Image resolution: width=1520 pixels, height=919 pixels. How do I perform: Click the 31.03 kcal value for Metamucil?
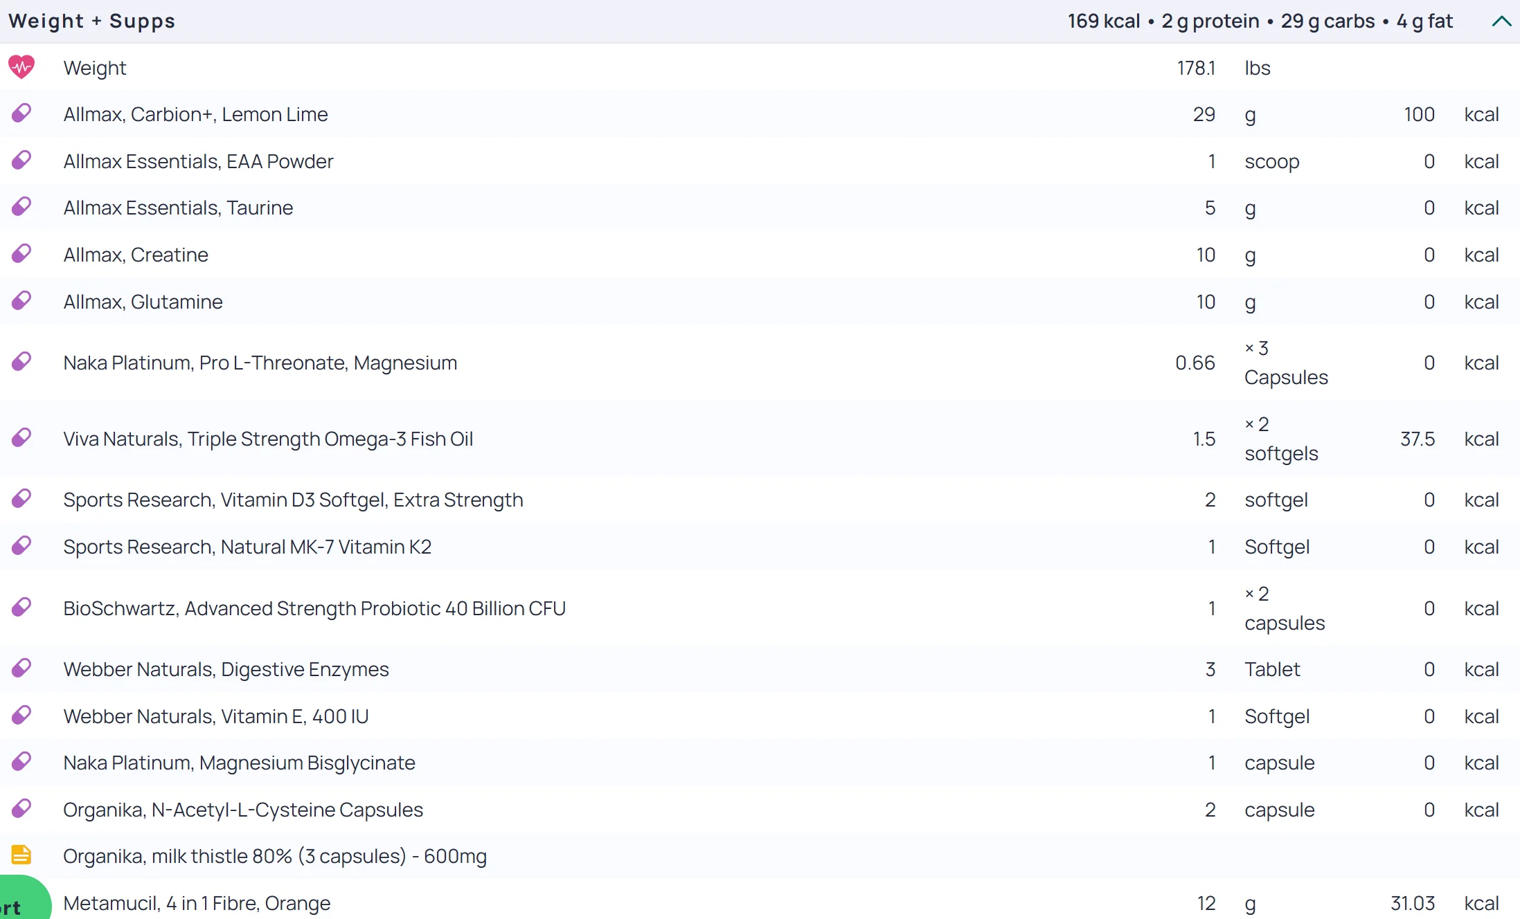(x=1413, y=903)
